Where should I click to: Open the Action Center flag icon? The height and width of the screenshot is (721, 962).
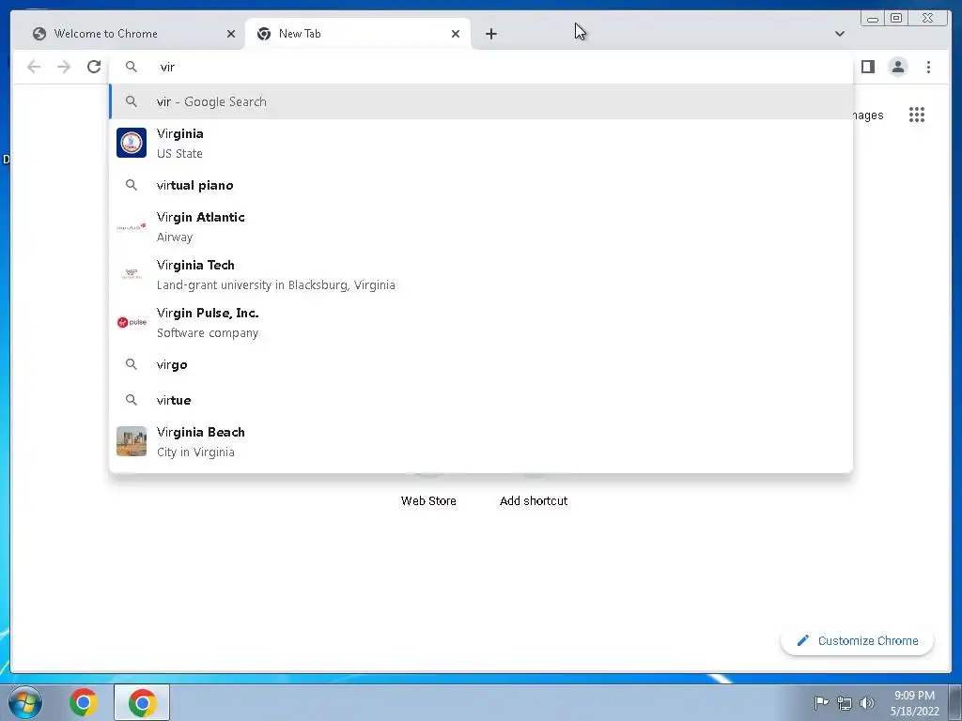pos(821,702)
